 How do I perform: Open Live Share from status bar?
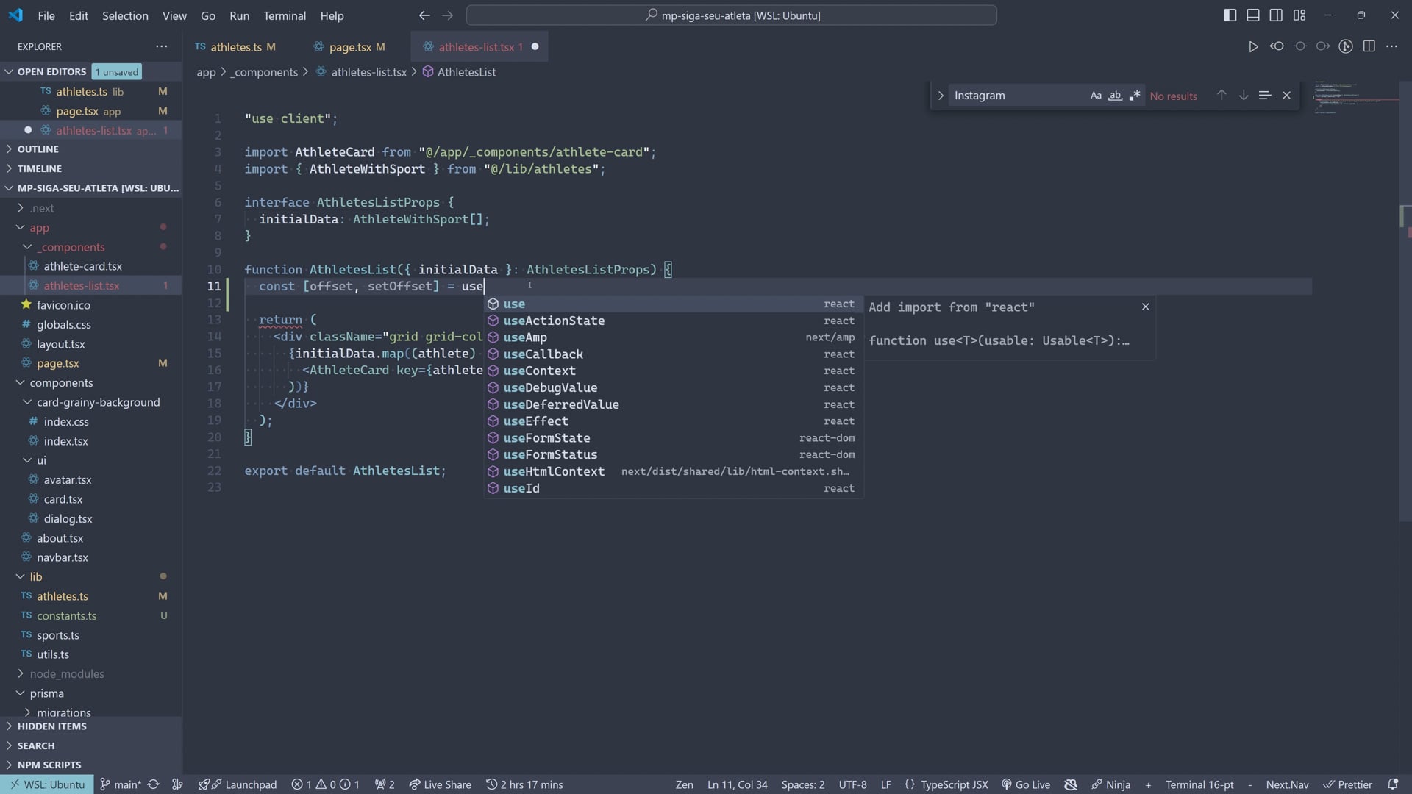coord(440,784)
